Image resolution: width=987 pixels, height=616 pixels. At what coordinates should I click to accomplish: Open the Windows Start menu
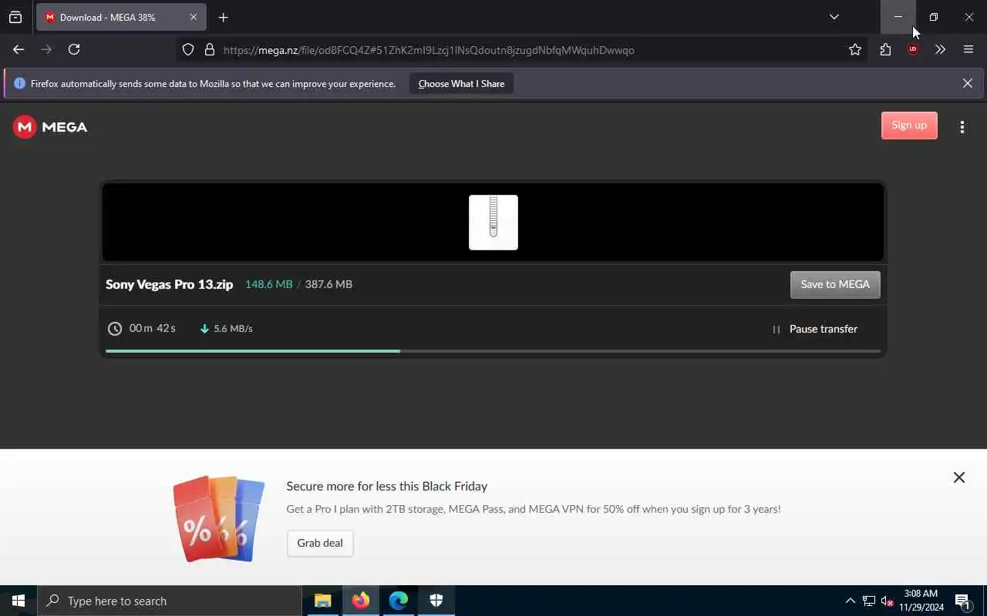[19, 601]
